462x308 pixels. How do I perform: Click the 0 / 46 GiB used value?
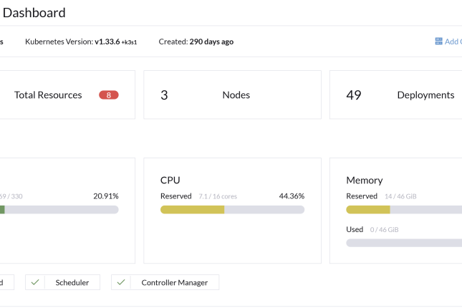pyautogui.click(x=384, y=230)
